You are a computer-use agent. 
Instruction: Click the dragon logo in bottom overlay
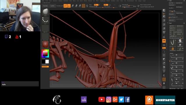57,99
